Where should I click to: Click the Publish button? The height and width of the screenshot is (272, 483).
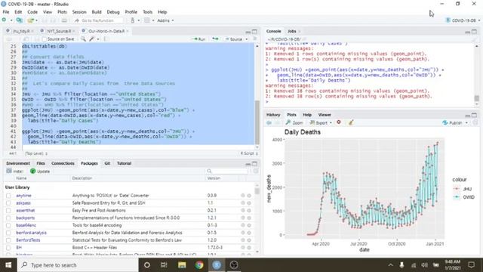(453, 122)
